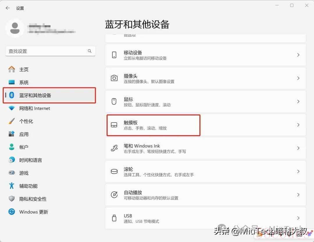Click the Personalization paintbrush icon

click(x=12, y=121)
